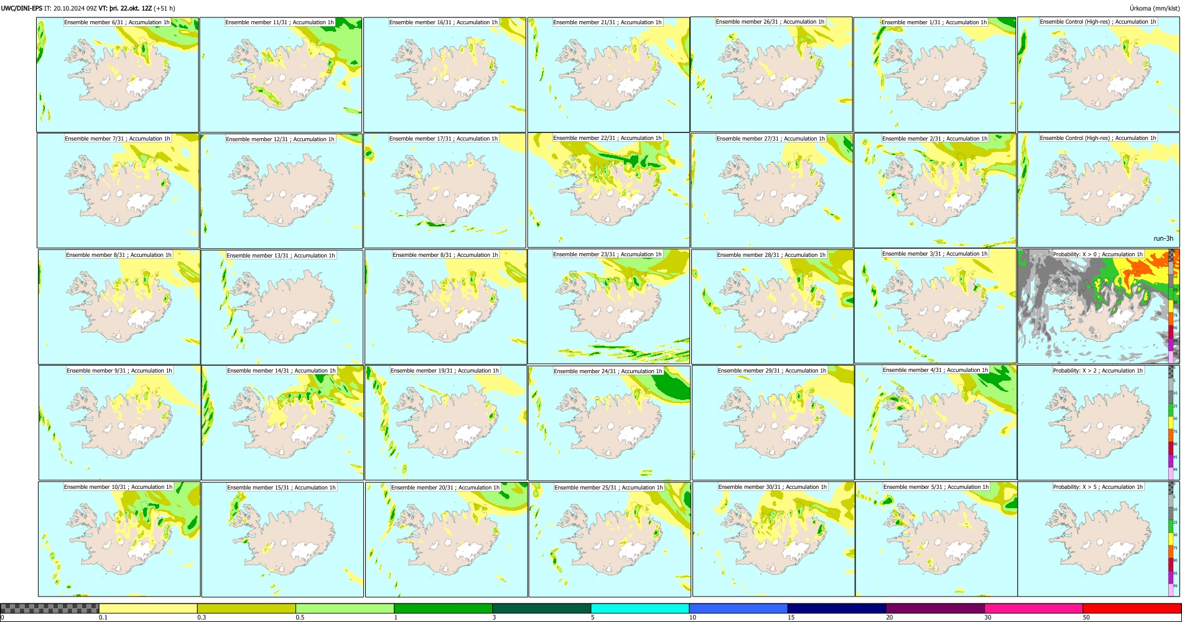Image resolution: width=1182 pixels, height=622 pixels.
Task: Open the Ensemble member 17/31 map
Action: point(445,190)
